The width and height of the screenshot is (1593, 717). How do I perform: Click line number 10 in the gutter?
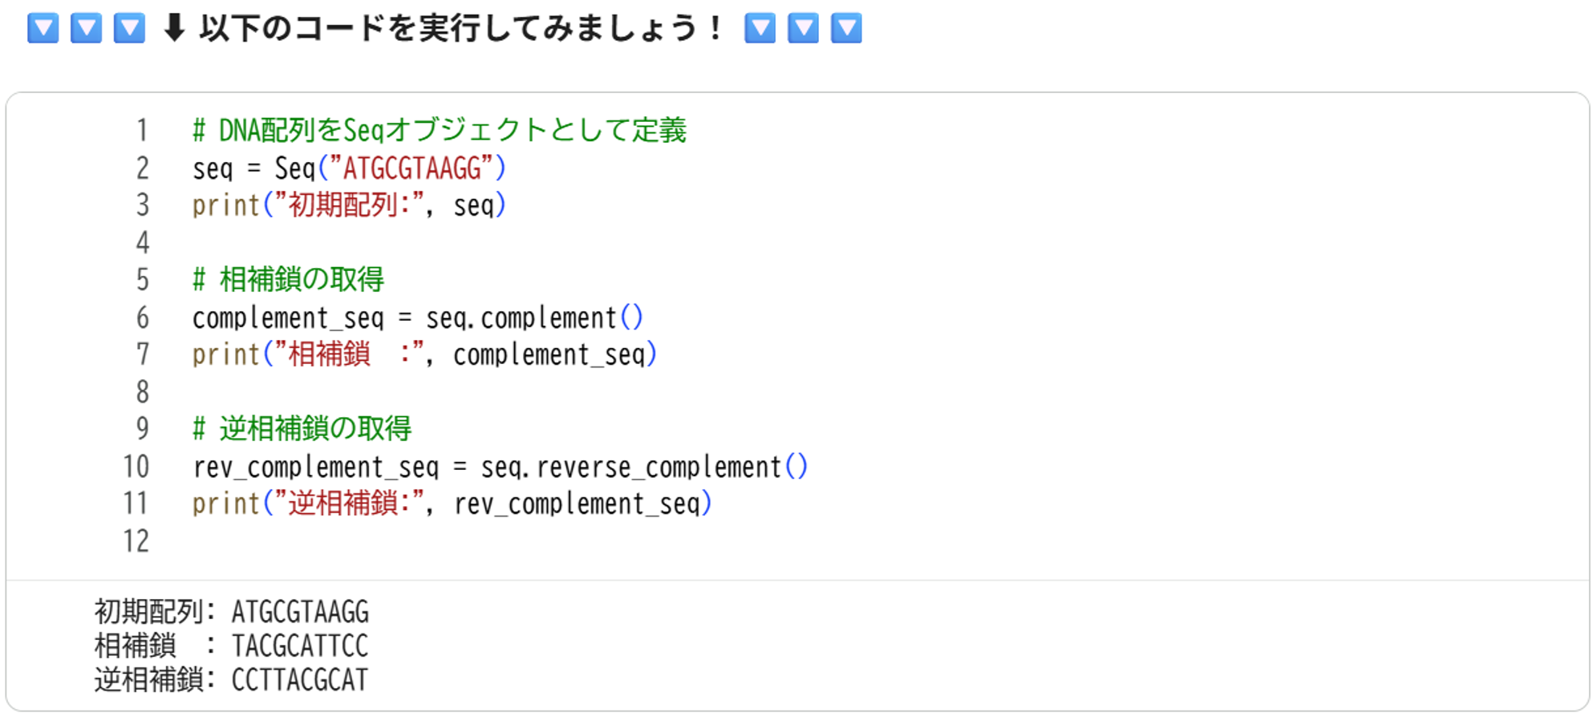pyautogui.click(x=136, y=467)
